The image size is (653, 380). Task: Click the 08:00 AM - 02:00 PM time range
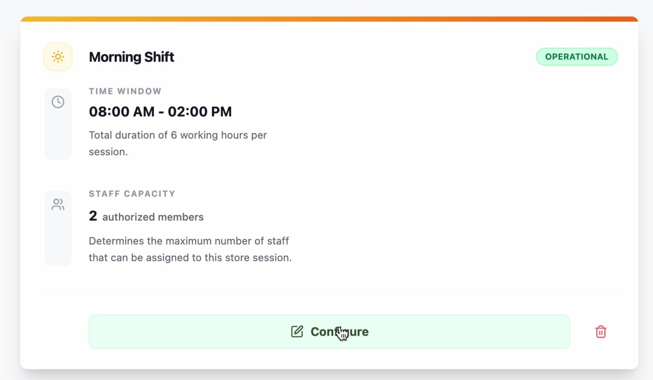pyautogui.click(x=160, y=112)
